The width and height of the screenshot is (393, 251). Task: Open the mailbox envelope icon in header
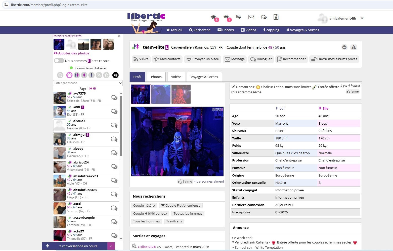(x=251, y=17)
